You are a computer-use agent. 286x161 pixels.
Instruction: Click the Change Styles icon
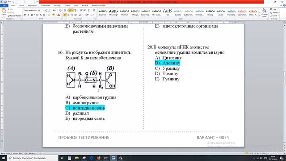pyautogui.click(x=264, y=13)
